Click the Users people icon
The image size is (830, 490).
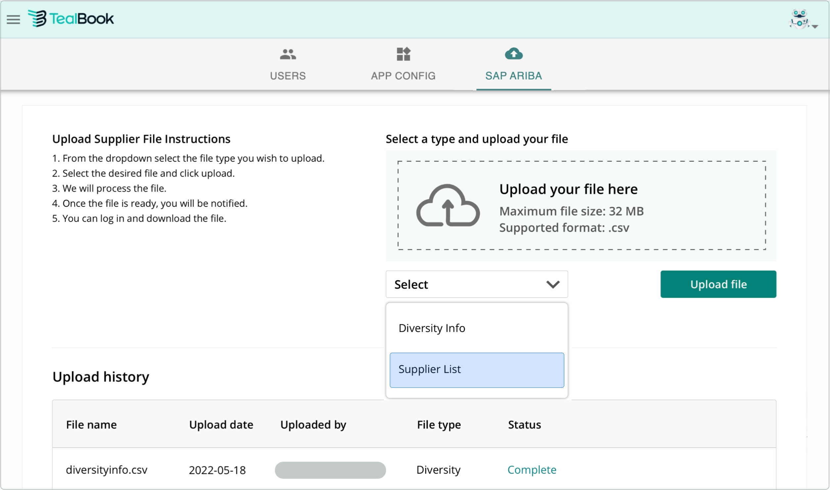coord(288,54)
